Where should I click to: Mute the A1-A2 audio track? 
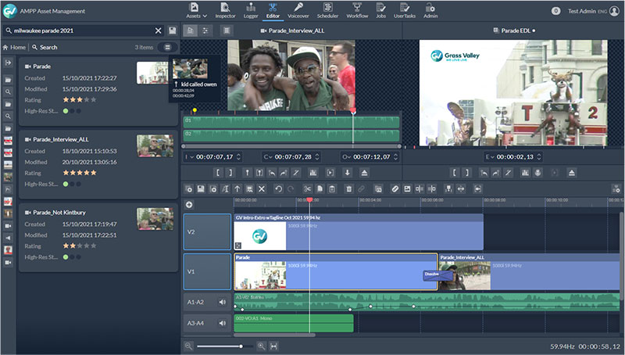(223, 302)
